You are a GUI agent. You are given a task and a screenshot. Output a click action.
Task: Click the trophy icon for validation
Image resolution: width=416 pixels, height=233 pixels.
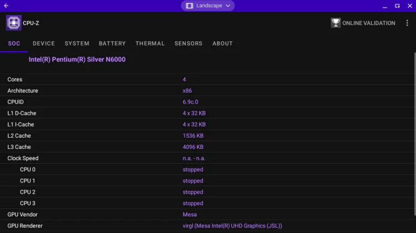click(335, 23)
